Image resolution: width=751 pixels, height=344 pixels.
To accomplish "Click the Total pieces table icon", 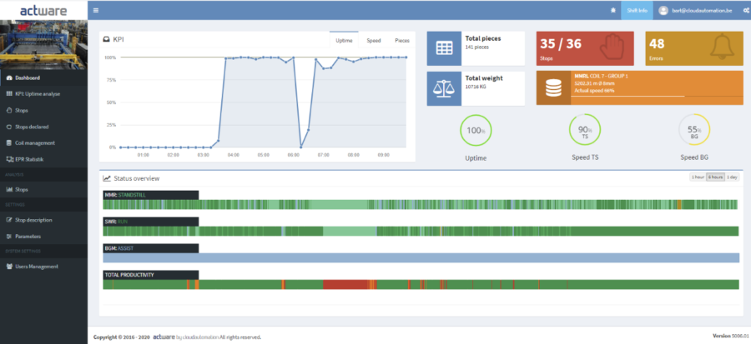I will pyautogui.click(x=444, y=48).
